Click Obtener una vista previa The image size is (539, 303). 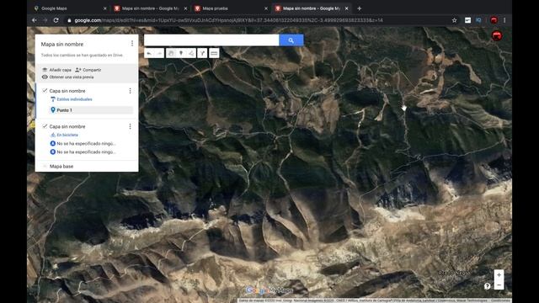(67, 77)
